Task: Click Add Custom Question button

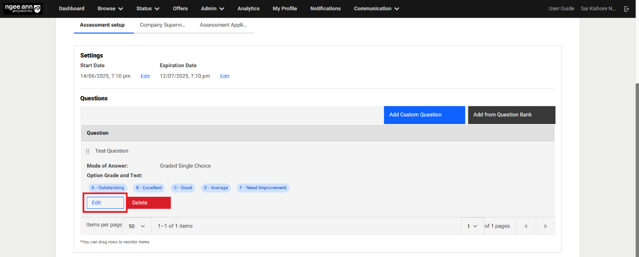Action: tap(424, 115)
